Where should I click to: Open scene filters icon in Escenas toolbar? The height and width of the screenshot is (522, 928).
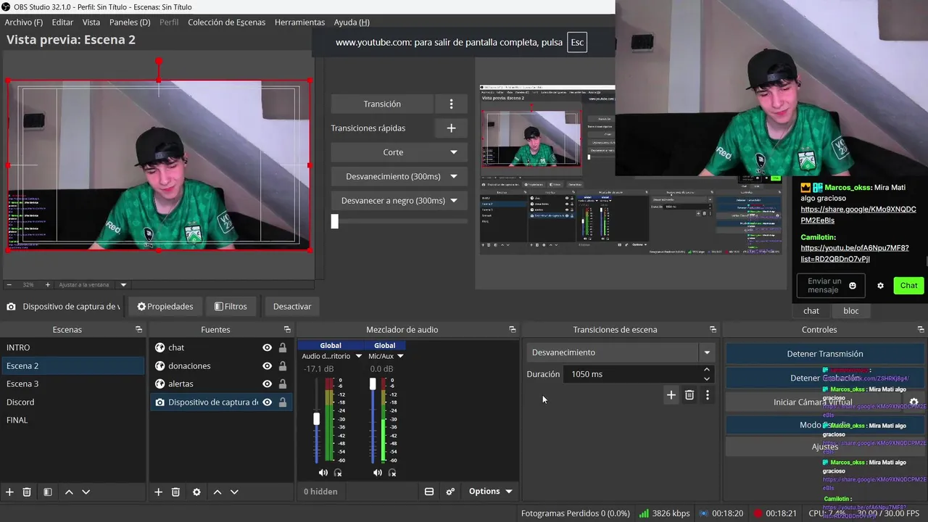point(48,492)
